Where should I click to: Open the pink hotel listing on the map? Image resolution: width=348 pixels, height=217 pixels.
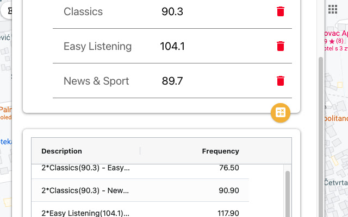tap(336, 41)
